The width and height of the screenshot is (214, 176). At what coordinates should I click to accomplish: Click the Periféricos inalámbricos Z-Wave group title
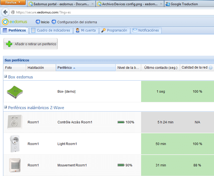(x=36, y=107)
